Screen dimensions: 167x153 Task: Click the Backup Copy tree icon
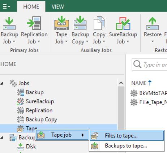(x=21, y=119)
